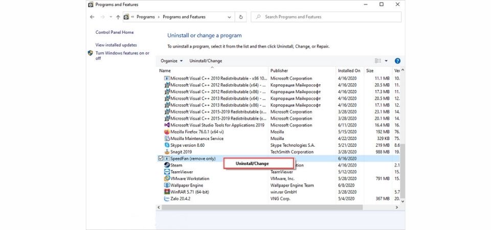Click the Wallpaper Engine icon
491x230 pixels.
(x=167, y=185)
